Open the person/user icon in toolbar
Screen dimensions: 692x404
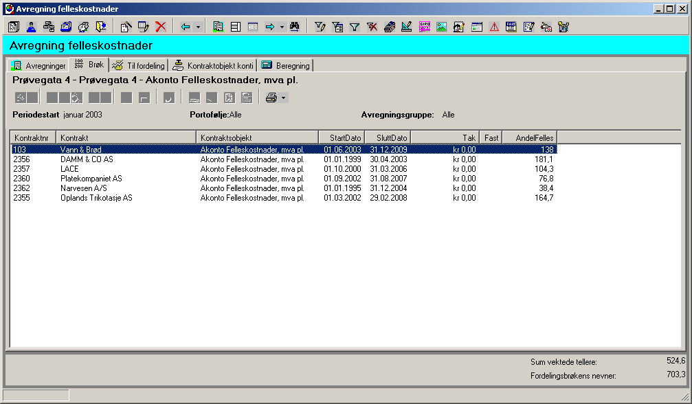point(31,27)
